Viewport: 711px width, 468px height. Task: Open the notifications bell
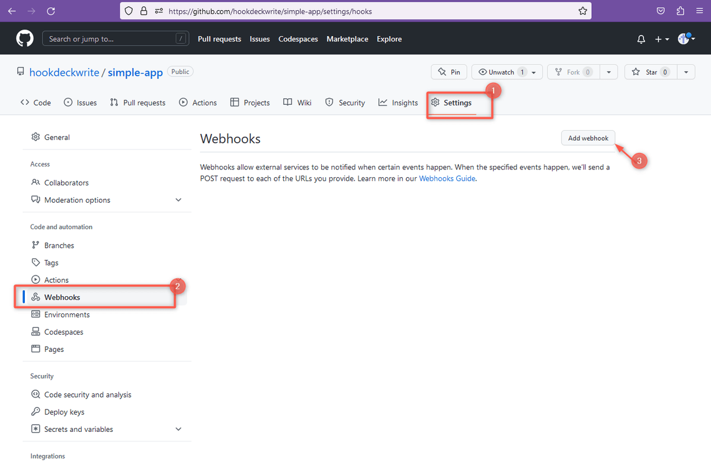point(640,39)
